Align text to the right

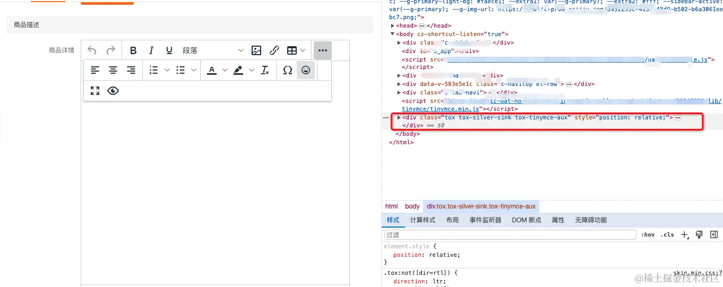tap(131, 70)
